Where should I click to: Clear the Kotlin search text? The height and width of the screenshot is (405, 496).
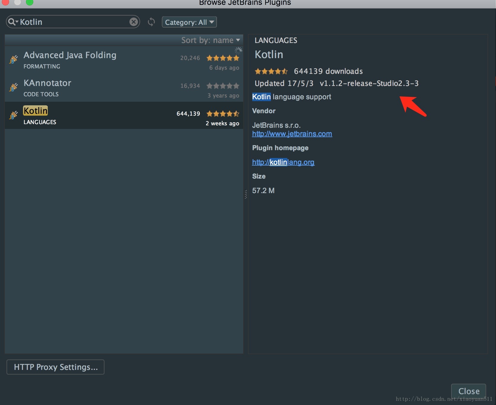pyautogui.click(x=133, y=22)
